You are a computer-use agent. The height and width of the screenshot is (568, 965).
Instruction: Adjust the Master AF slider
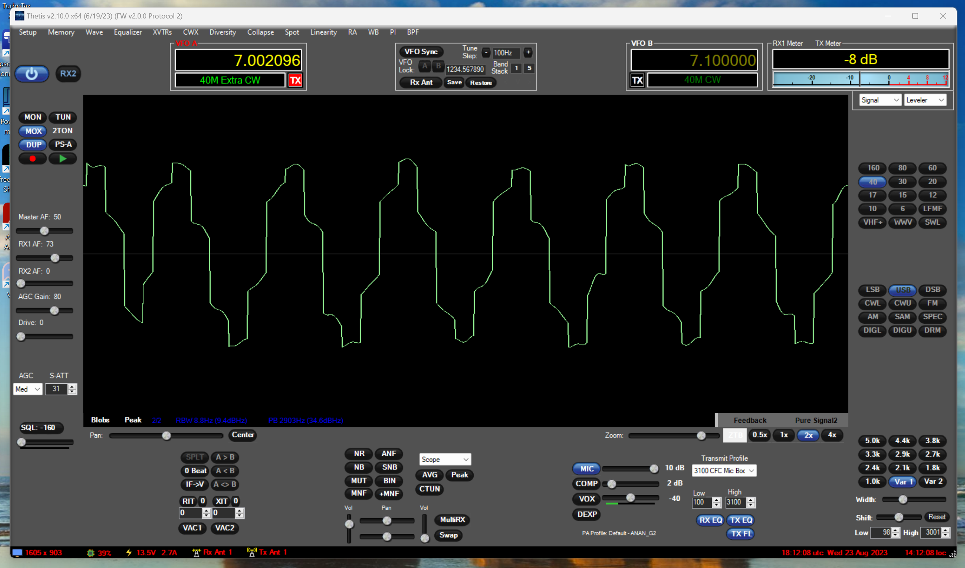point(44,231)
